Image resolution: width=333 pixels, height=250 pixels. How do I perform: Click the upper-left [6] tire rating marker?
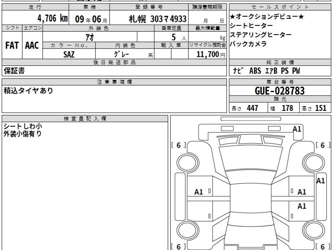[x=178, y=145]
